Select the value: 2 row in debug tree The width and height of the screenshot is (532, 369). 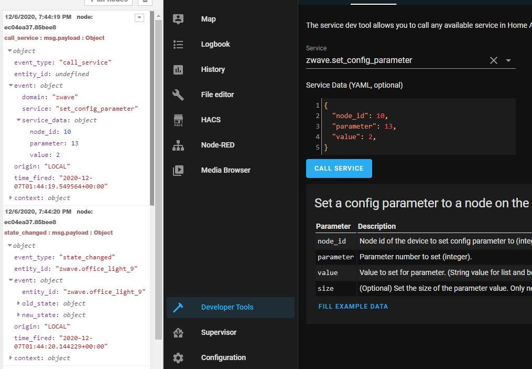(x=45, y=155)
